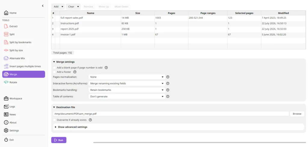The width and height of the screenshot is (308, 147).
Task: Open the Pages normalization dropdown
Action: click(x=127, y=77)
